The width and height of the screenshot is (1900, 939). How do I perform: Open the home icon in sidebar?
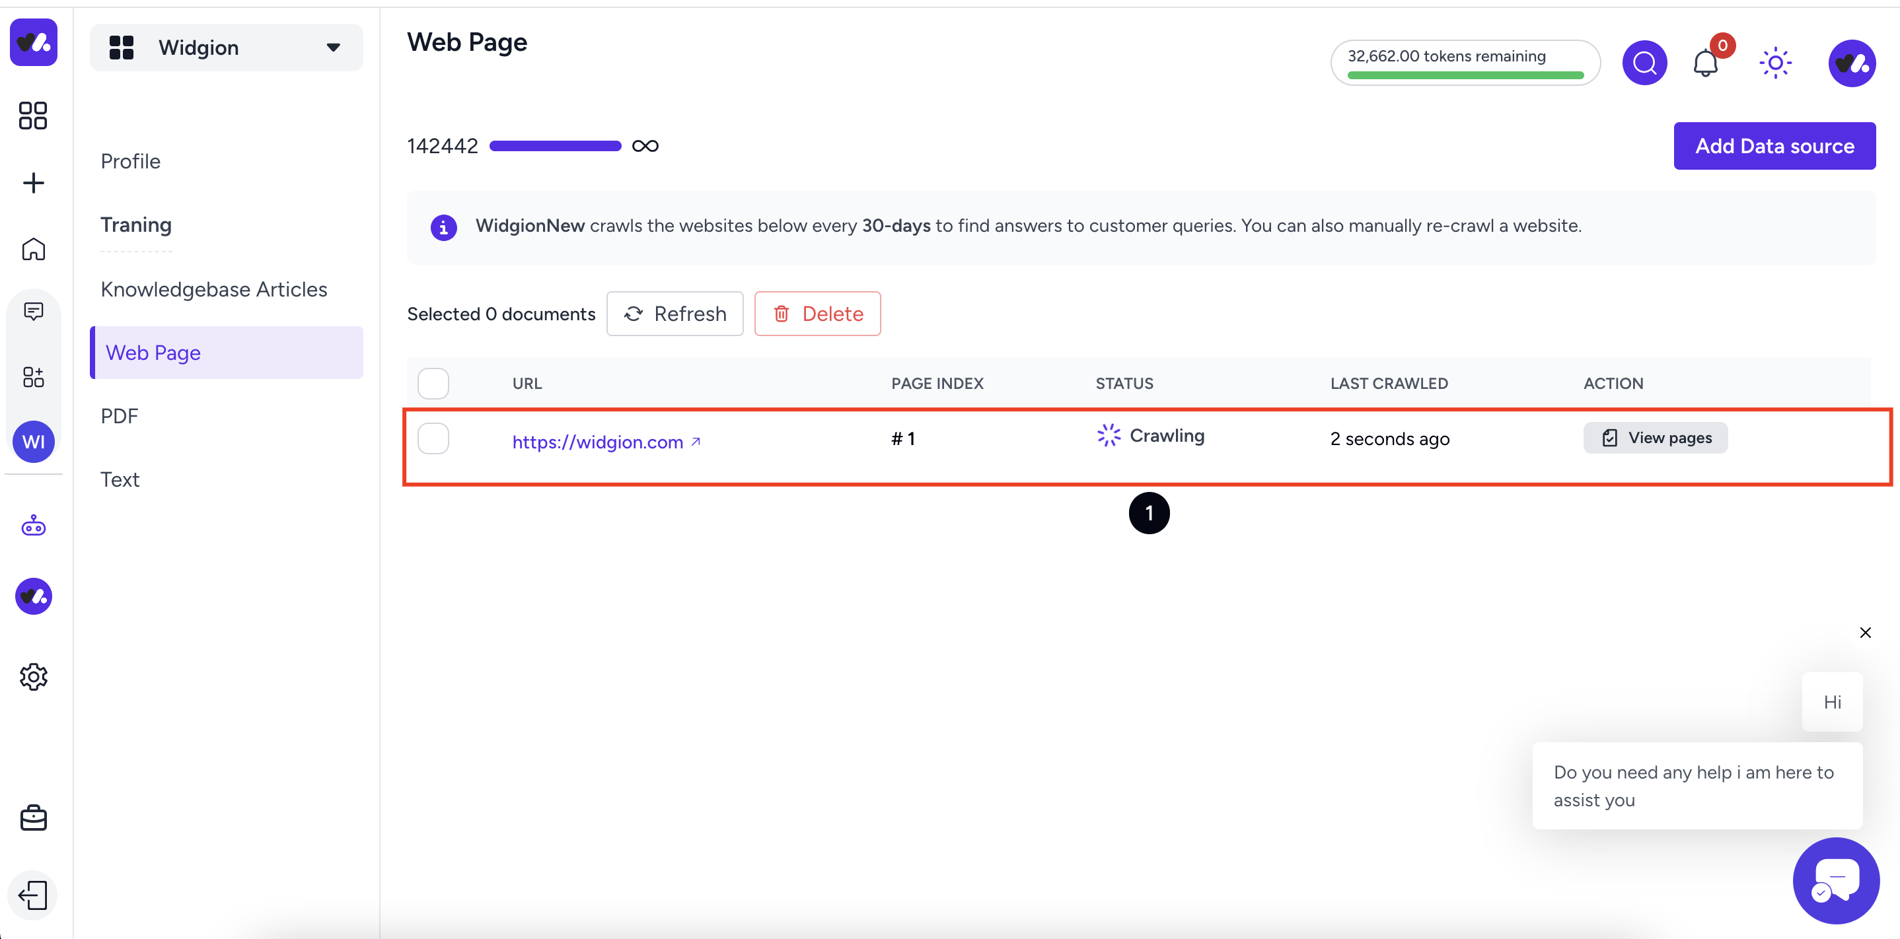[33, 249]
